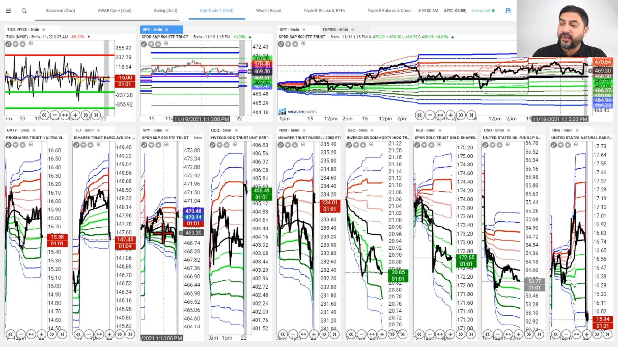Zoom out the UVXY chart
618x347 pixels.
click(x=21, y=334)
